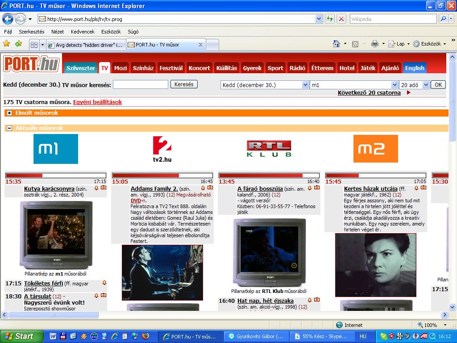Click the camera icon for Kutya karácsonyra
The height and width of the screenshot is (343, 457).
[x=103, y=188]
